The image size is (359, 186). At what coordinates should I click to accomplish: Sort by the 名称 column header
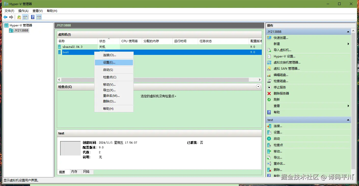tap(77, 41)
